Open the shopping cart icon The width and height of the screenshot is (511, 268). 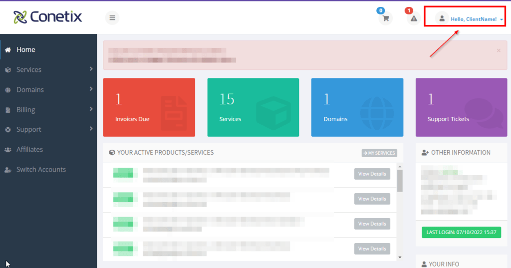386,18
